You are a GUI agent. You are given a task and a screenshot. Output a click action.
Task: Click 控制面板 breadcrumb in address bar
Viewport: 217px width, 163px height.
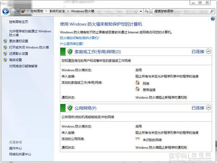click(37, 11)
